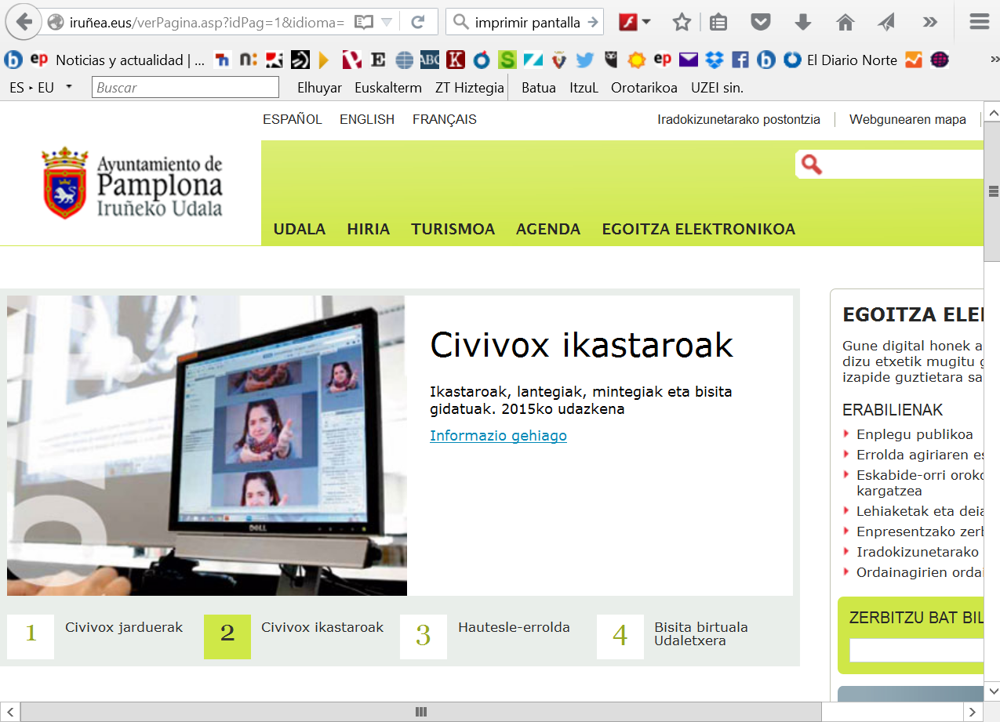Screen dimensions: 1000x722
Task: Click the browser back arrow button
Action: (x=24, y=22)
